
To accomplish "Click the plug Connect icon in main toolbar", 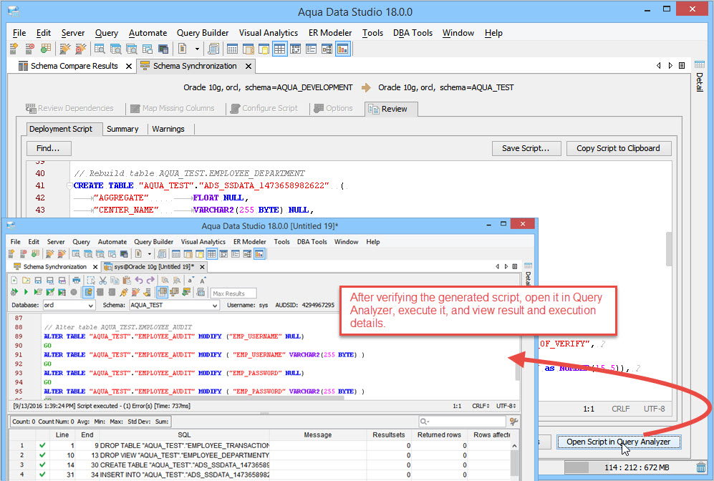I will tap(65, 49).
